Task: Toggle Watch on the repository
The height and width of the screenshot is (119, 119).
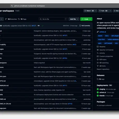Action: [89, 11]
